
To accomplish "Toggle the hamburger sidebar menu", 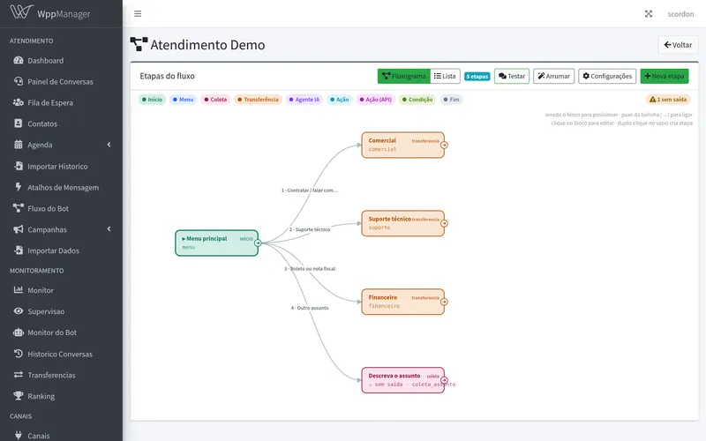I will click(138, 14).
